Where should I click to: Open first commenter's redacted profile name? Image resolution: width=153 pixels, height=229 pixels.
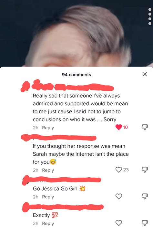[73, 87]
